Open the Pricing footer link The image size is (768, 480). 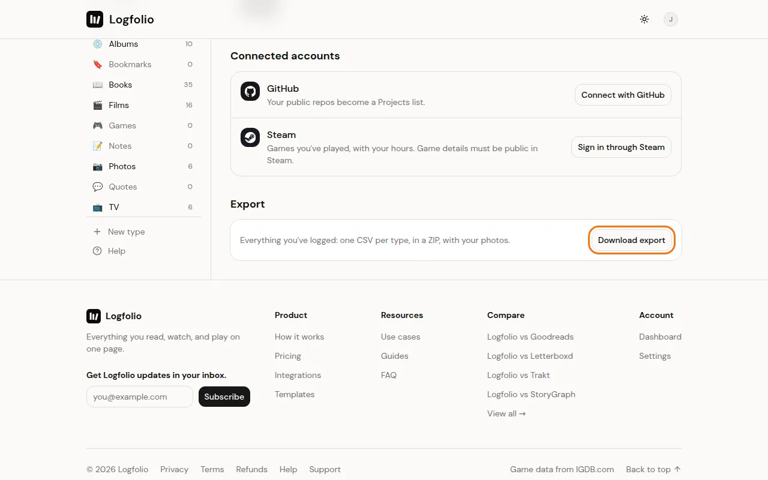point(288,356)
